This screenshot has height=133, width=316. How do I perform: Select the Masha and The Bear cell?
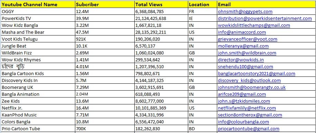coord(38,32)
